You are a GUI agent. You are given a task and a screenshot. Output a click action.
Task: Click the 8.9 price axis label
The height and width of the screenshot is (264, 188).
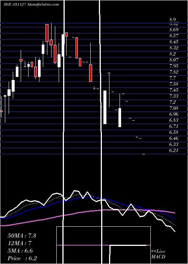point(173,20)
